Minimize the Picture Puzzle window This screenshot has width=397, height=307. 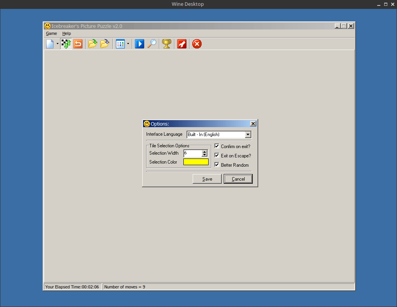(337, 26)
